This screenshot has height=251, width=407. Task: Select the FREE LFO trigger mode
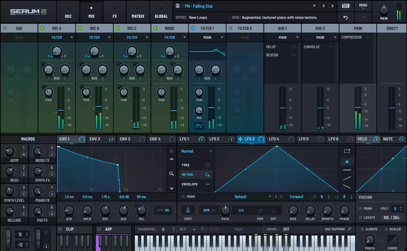click(196, 165)
